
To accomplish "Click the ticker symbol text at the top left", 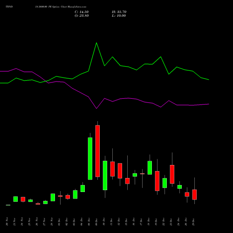I will point(9,7).
